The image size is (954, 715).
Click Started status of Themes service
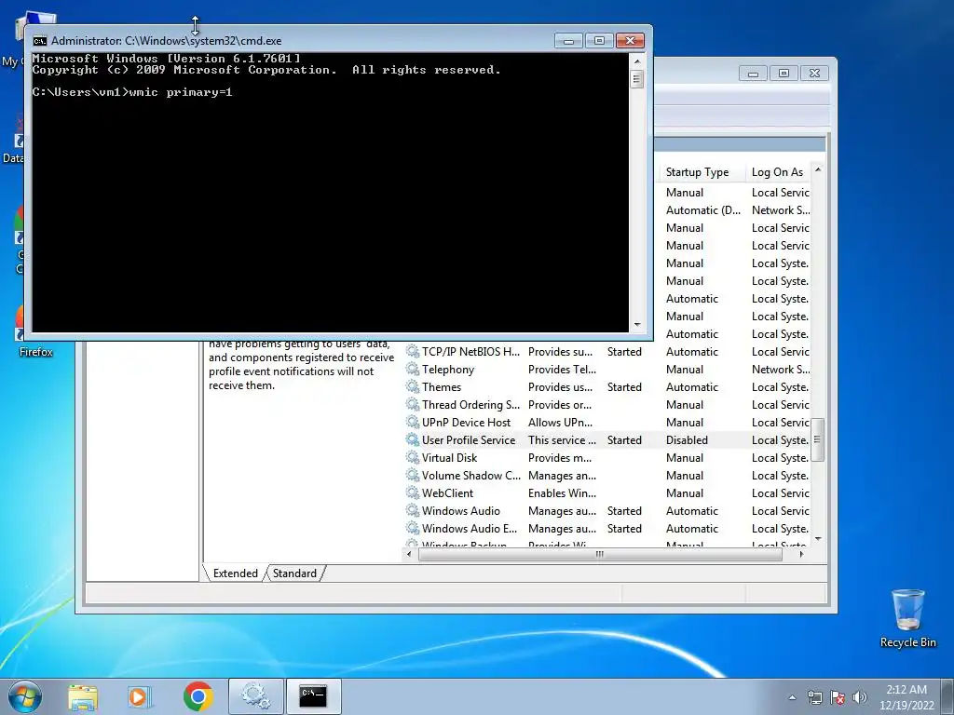[624, 386]
